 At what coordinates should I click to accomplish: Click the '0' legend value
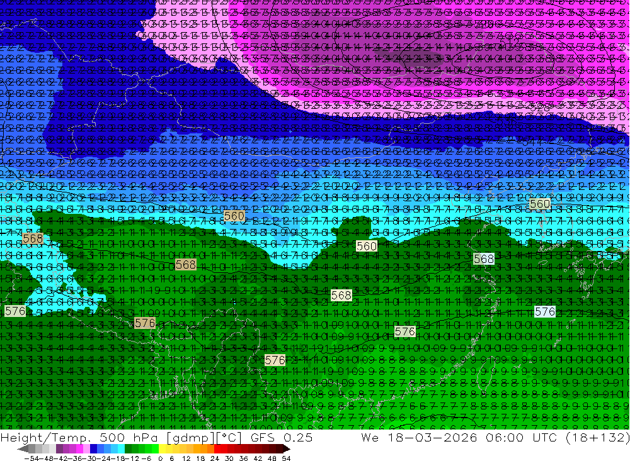click(160, 458)
